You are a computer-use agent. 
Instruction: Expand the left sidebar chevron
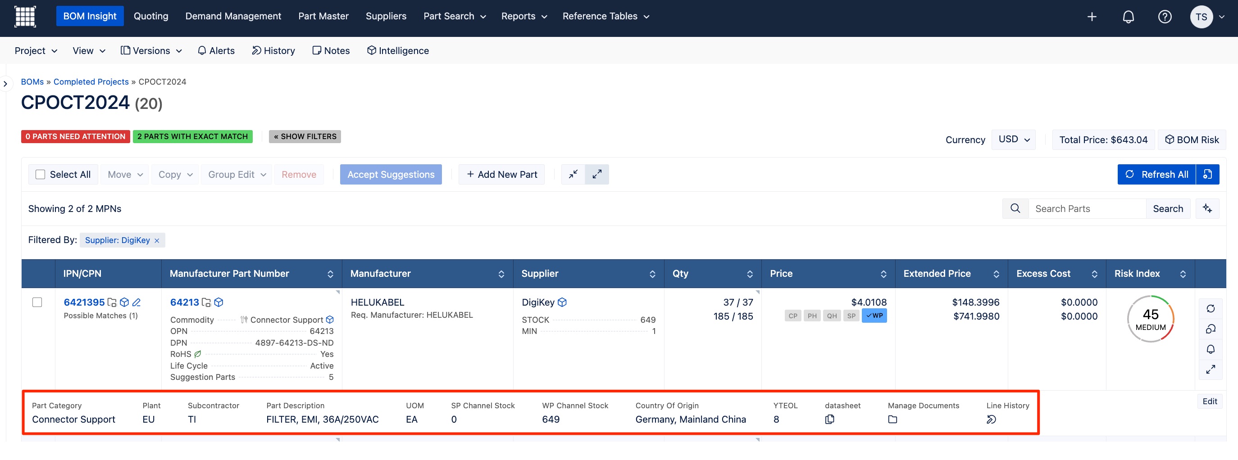click(x=5, y=84)
